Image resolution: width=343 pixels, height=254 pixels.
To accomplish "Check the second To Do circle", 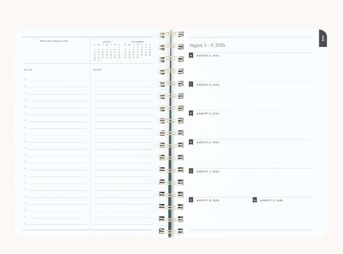I will 25,86.
